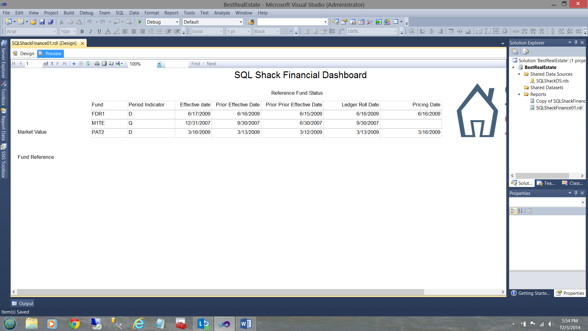This screenshot has height=331, width=588.
Task: Click the Open File folder icon
Action: click(33, 22)
